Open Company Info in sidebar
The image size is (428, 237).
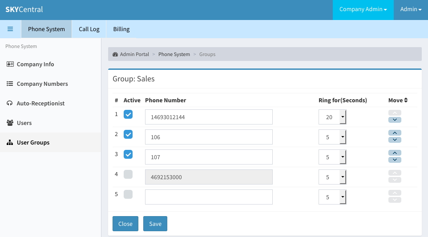51,64
